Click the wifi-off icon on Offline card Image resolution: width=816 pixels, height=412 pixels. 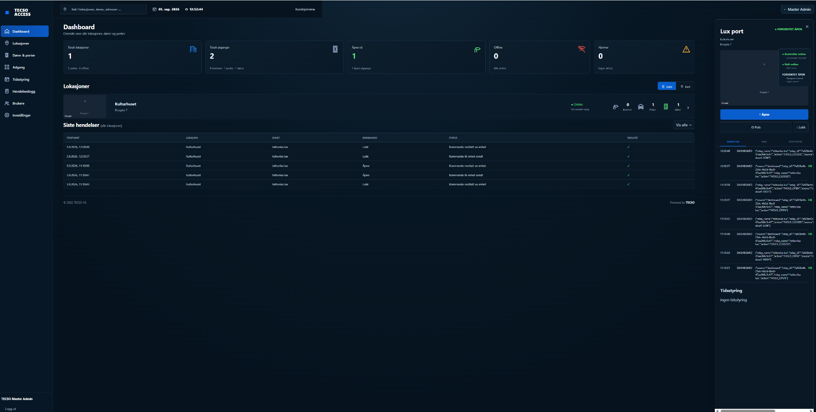pos(582,49)
